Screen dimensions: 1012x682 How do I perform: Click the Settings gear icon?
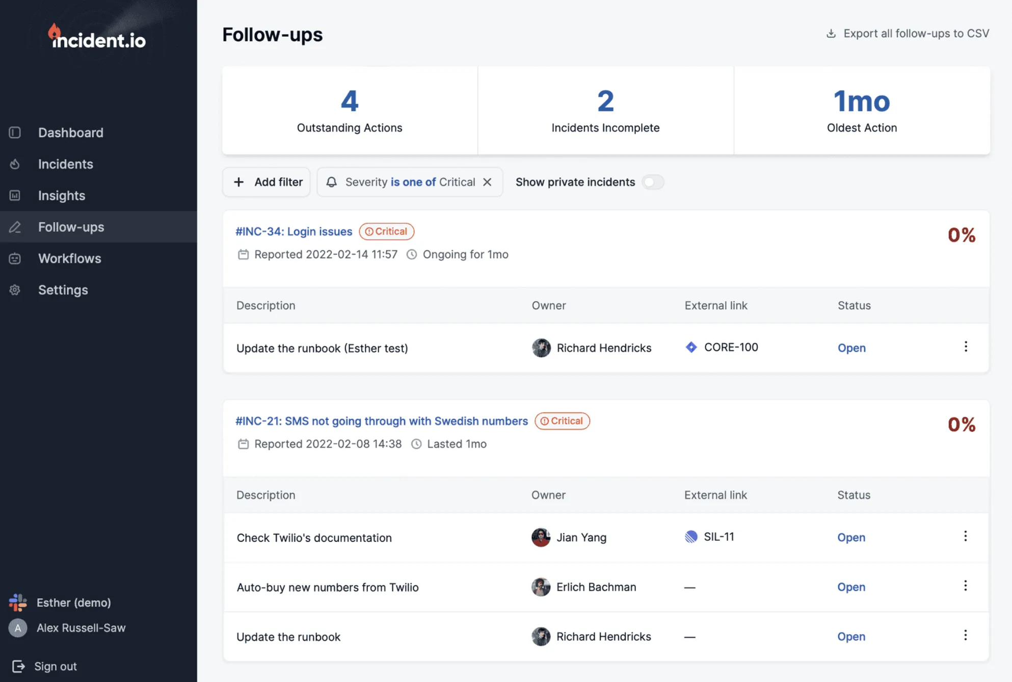pos(15,290)
